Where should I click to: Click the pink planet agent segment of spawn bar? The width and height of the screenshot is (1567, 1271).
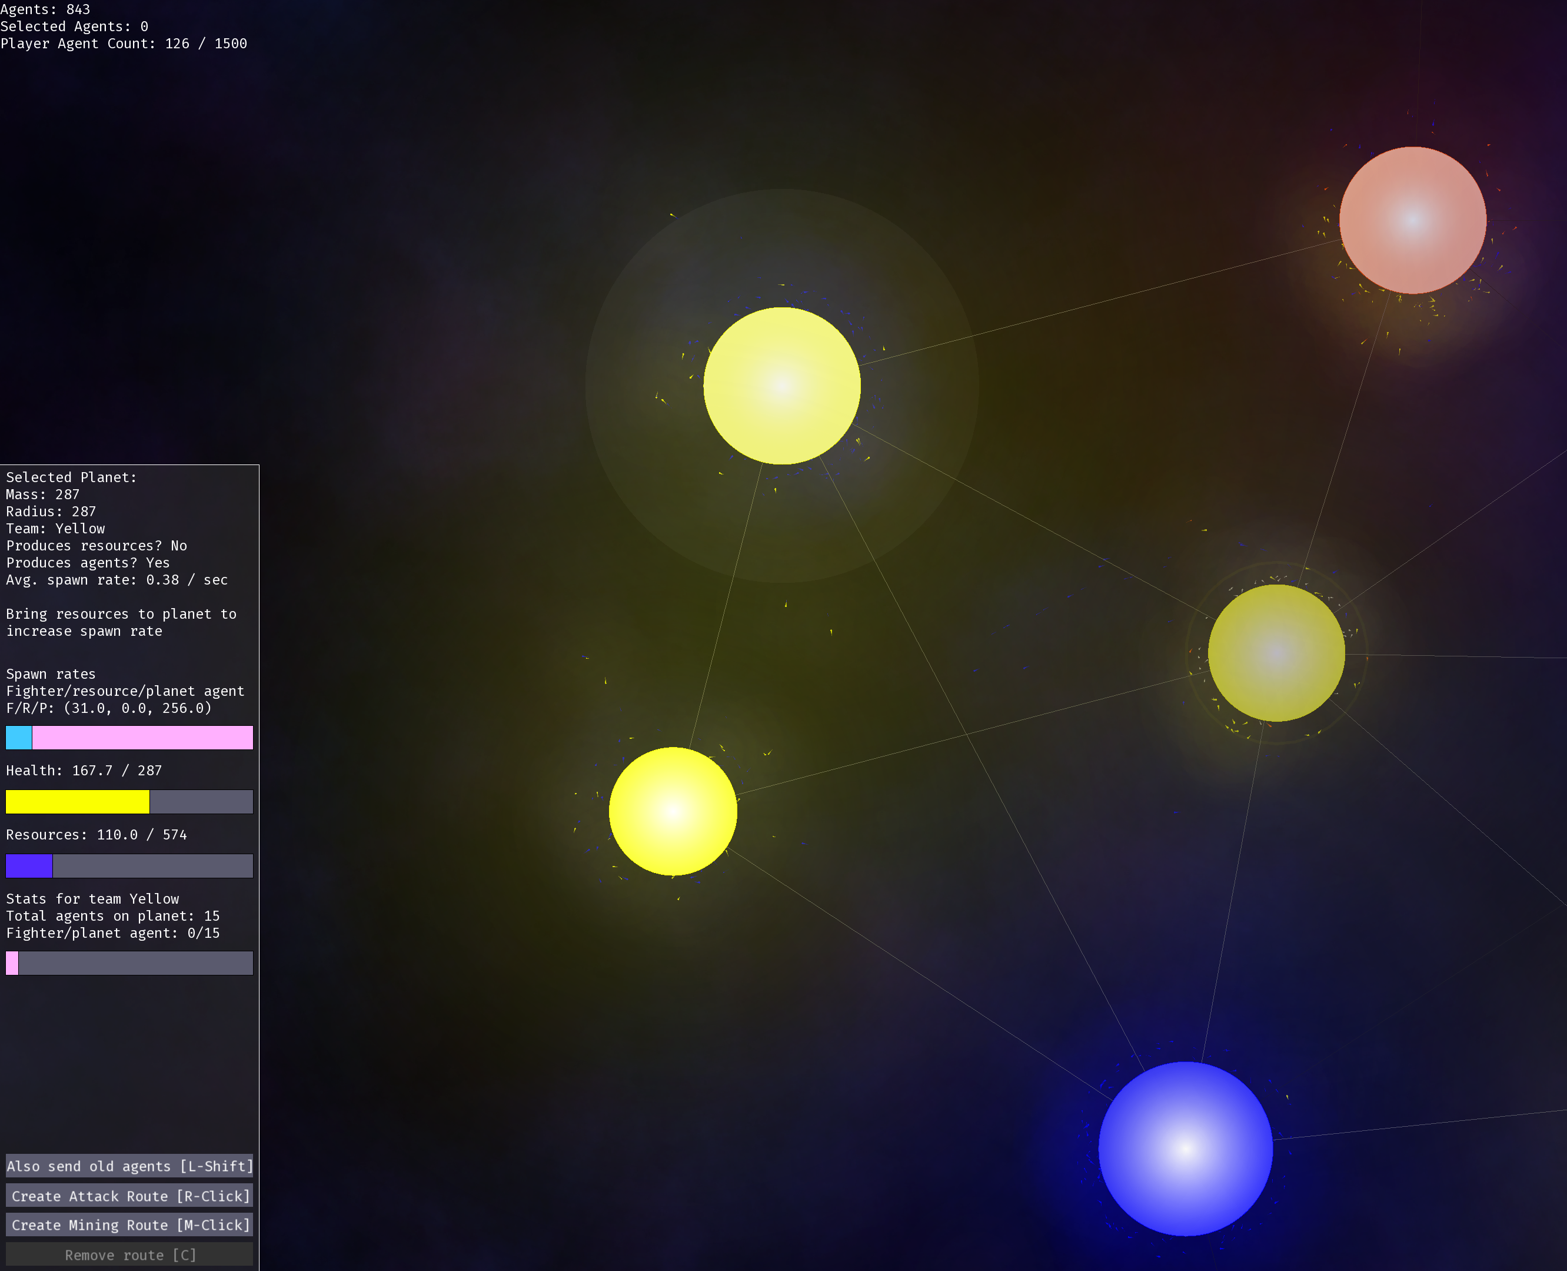click(143, 738)
